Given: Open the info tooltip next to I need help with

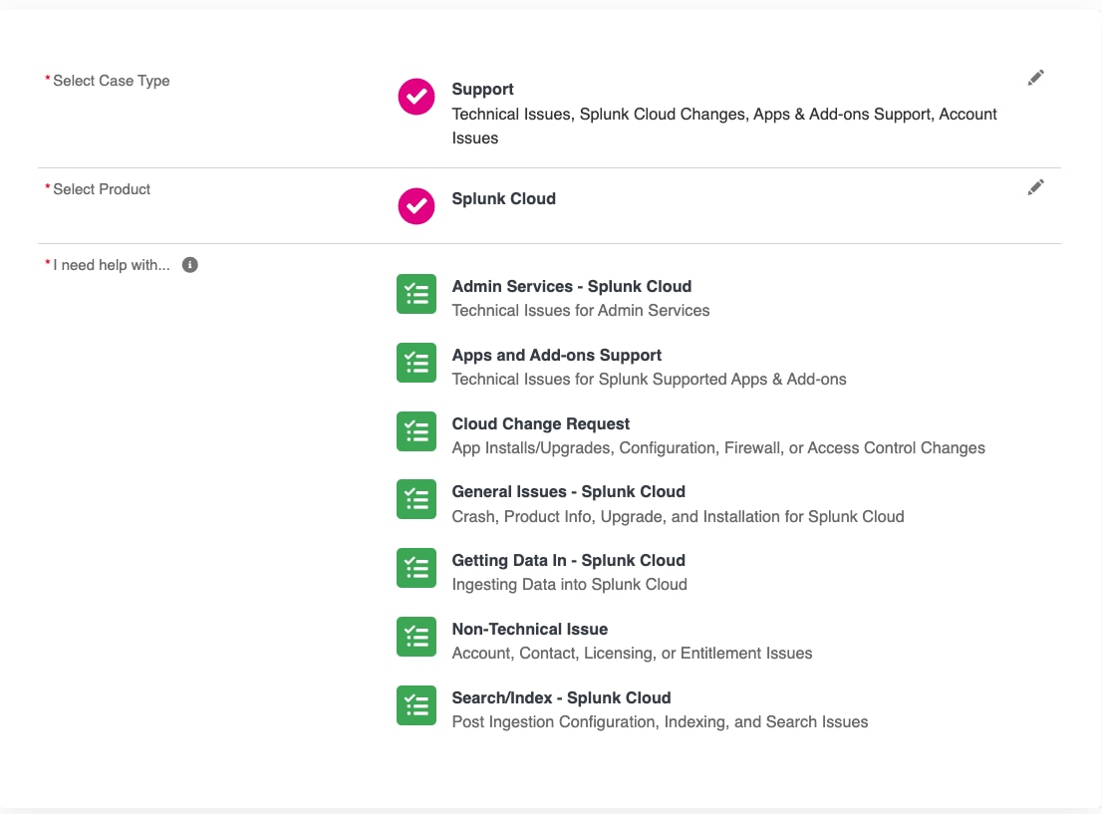Looking at the screenshot, I should pyautogui.click(x=189, y=265).
